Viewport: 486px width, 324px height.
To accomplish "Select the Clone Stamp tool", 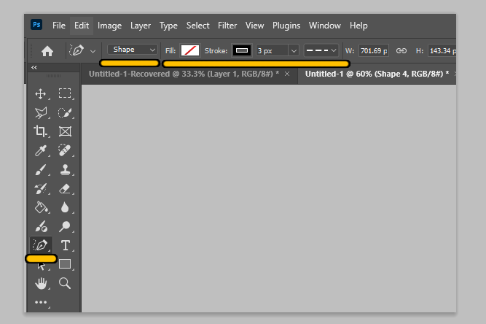I will pos(65,170).
